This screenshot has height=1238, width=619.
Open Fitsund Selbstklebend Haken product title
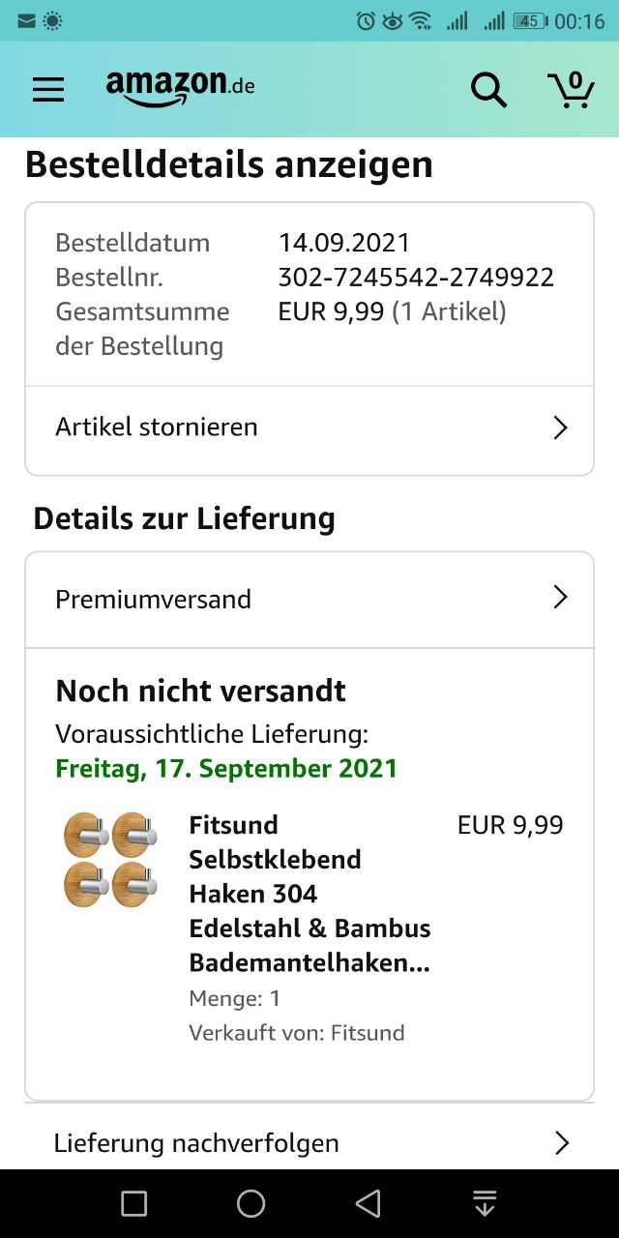(309, 894)
